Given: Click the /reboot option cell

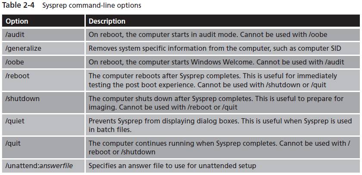Looking at the screenshot, I should [x=43, y=80].
